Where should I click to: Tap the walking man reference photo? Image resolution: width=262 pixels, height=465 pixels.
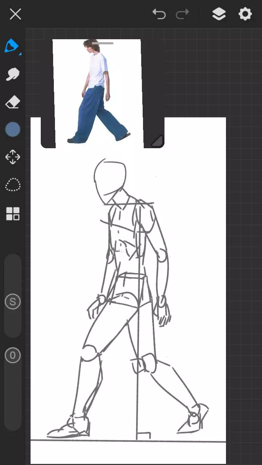(98, 93)
